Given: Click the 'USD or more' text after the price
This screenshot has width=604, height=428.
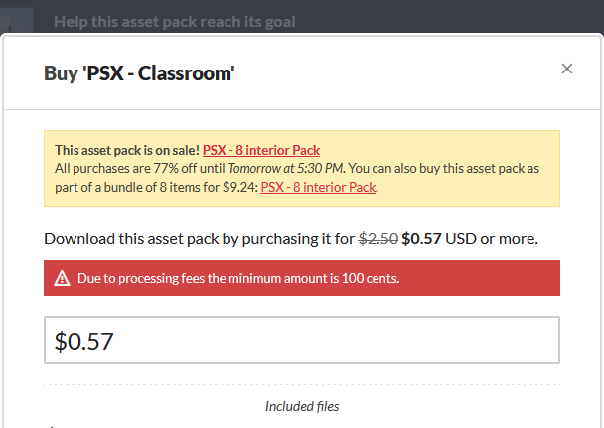Looking at the screenshot, I should tap(493, 238).
